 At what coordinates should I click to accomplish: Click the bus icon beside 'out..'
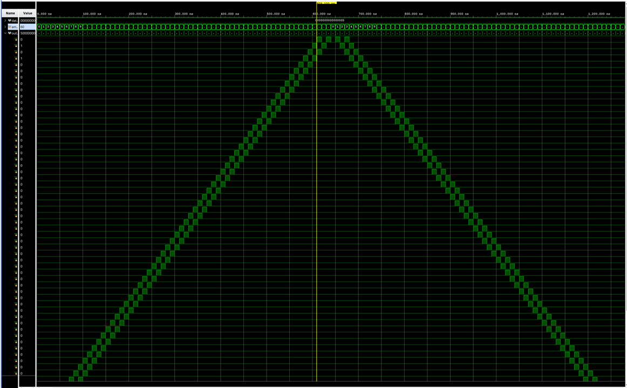[10, 33]
